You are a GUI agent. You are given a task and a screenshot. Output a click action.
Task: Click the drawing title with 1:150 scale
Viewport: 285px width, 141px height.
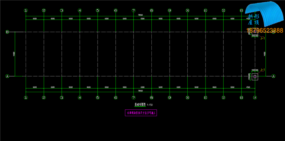143,105
